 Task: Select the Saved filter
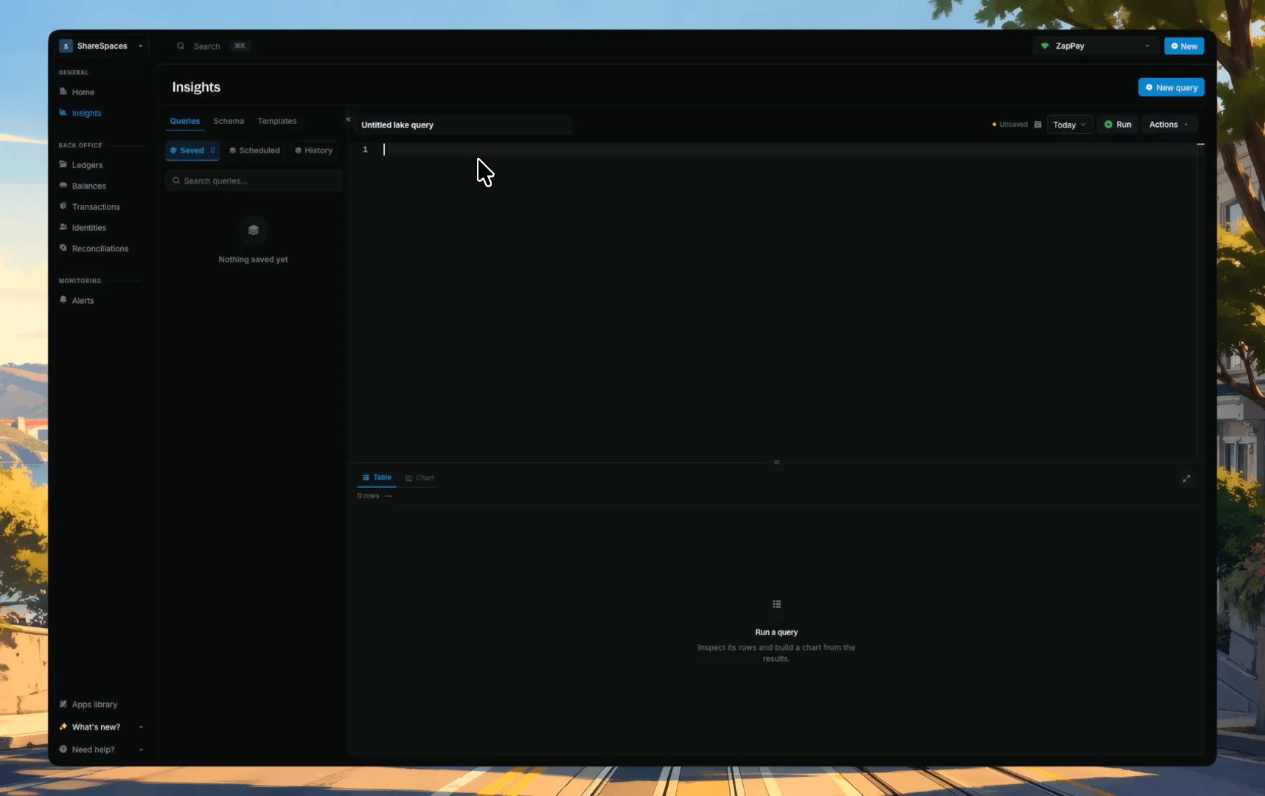click(x=192, y=150)
